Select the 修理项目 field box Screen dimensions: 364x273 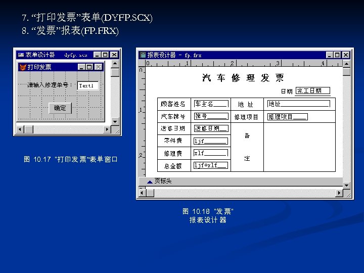(287, 117)
